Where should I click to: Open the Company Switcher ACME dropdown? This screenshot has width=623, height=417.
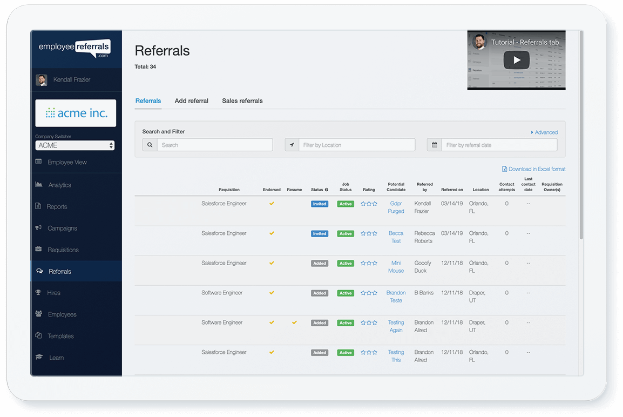coord(75,145)
